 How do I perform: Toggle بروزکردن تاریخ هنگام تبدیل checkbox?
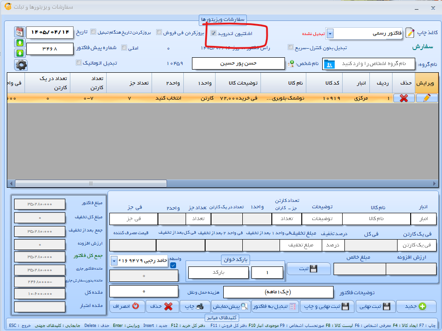93,32
